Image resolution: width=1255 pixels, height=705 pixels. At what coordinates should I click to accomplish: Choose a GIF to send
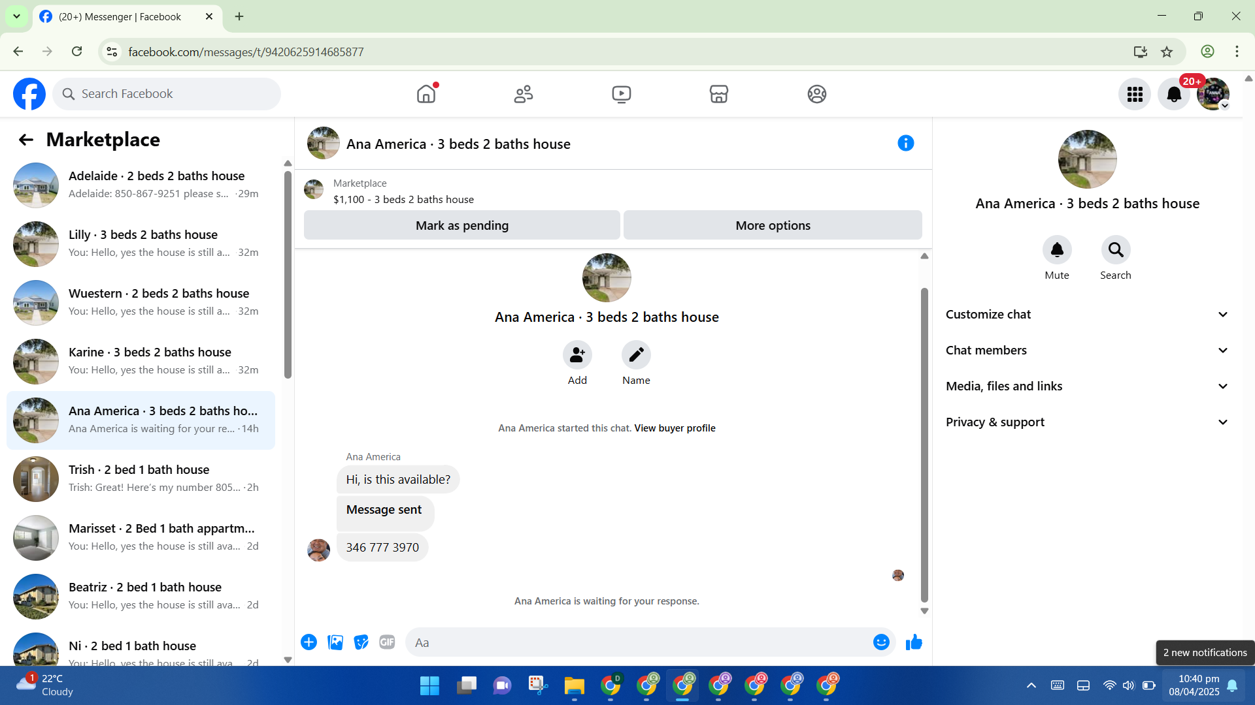tap(387, 642)
